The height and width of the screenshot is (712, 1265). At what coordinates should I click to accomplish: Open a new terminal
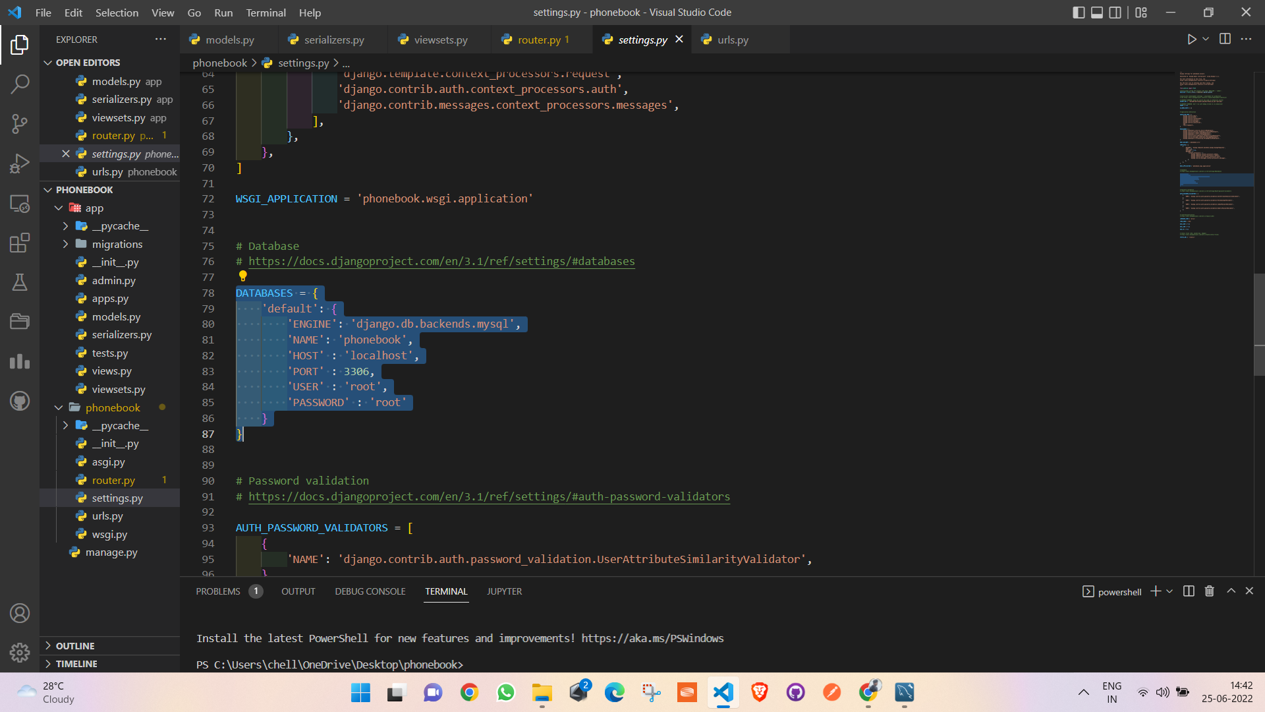click(1155, 591)
